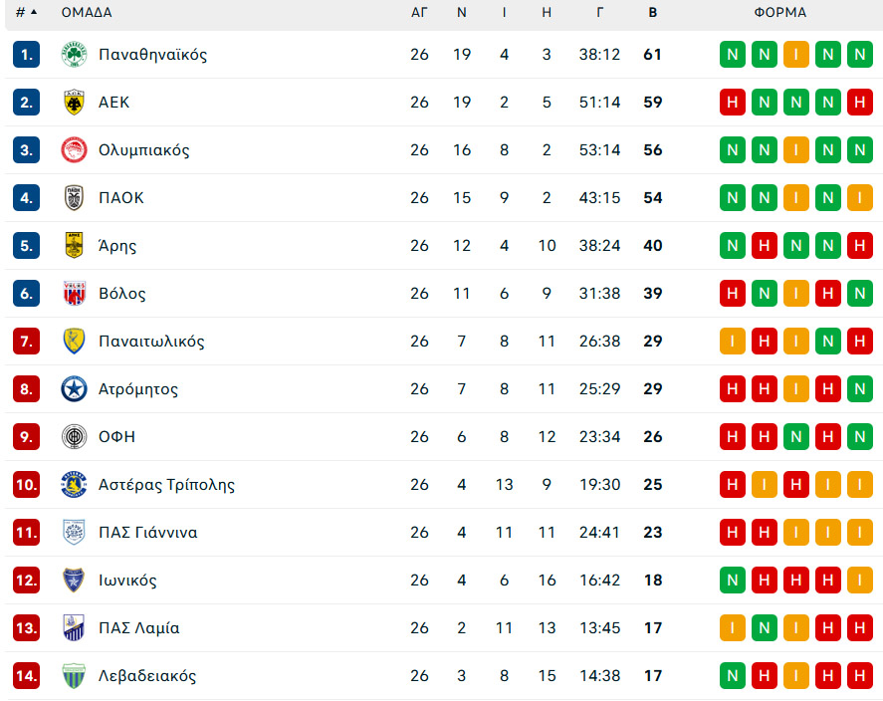Click the Άρης yellow club logo
The image size is (883, 701).
(x=74, y=246)
